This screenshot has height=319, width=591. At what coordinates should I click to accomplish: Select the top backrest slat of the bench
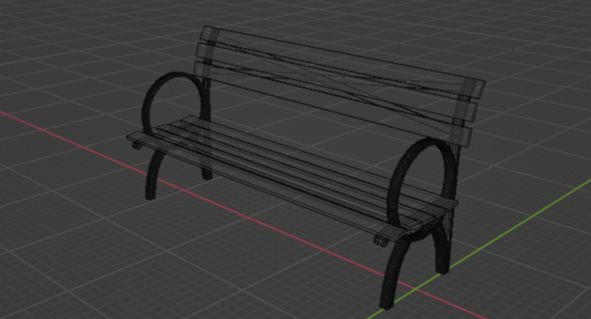pos(343,63)
